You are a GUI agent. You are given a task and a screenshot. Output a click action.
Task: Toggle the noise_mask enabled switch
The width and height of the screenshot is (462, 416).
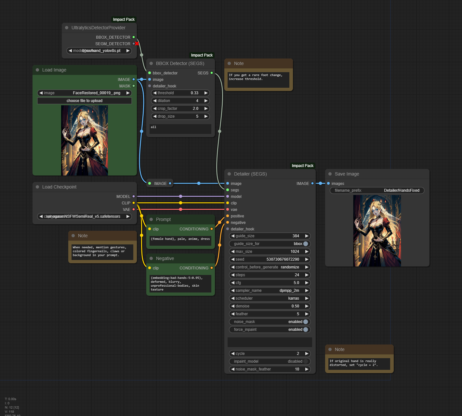coord(305,322)
